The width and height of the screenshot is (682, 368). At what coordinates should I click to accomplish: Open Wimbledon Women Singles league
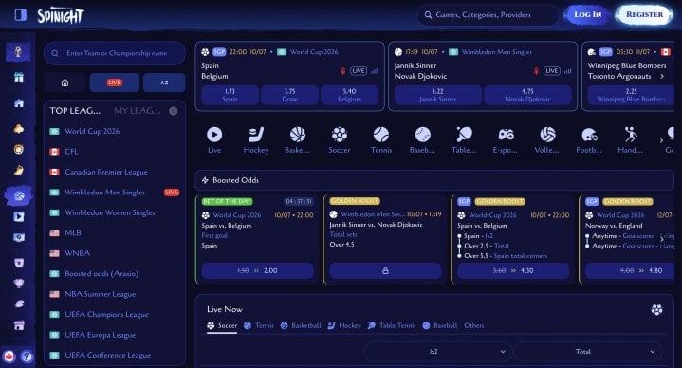tap(115, 212)
